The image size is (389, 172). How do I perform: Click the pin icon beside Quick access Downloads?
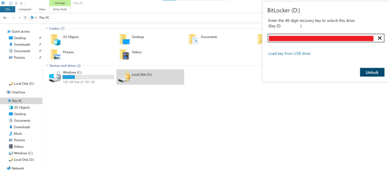(x=40, y=44)
